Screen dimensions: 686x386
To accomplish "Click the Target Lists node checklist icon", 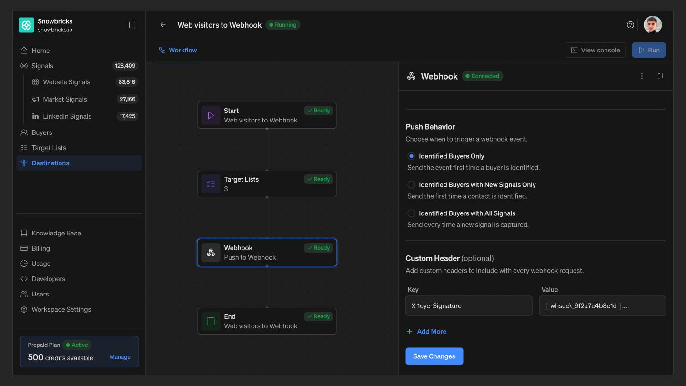I will coord(211,184).
